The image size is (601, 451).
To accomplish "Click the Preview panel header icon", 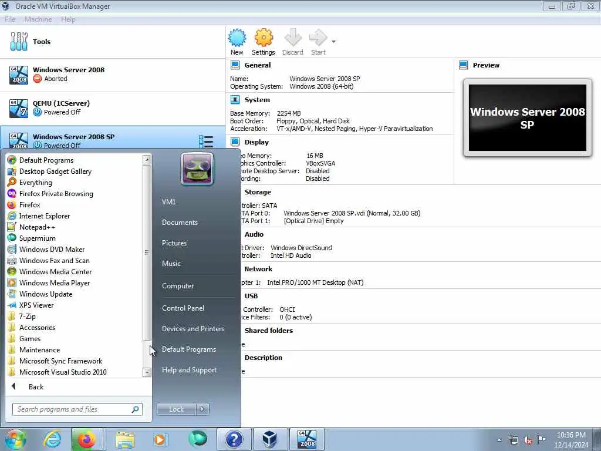I will (x=464, y=65).
